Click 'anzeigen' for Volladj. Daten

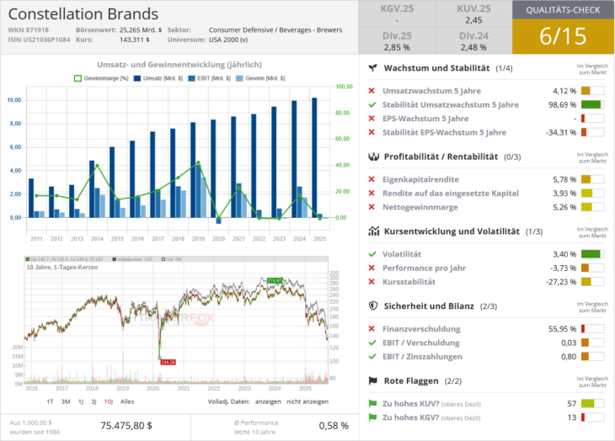(x=267, y=401)
